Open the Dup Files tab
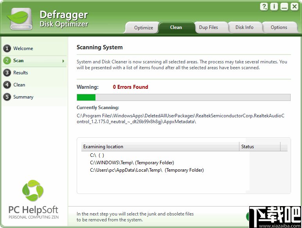Viewport: 302px width, 228px height. (x=209, y=27)
